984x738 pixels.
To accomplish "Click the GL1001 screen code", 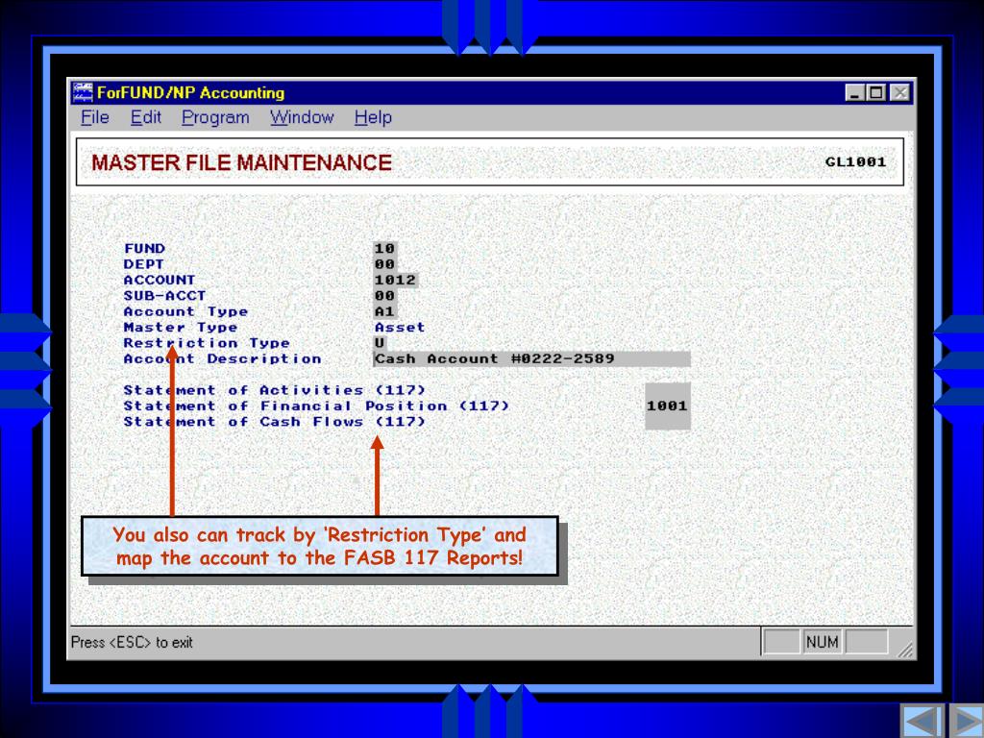I will (855, 161).
